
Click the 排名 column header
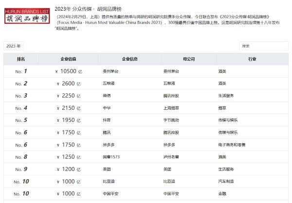click(x=21, y=59)
